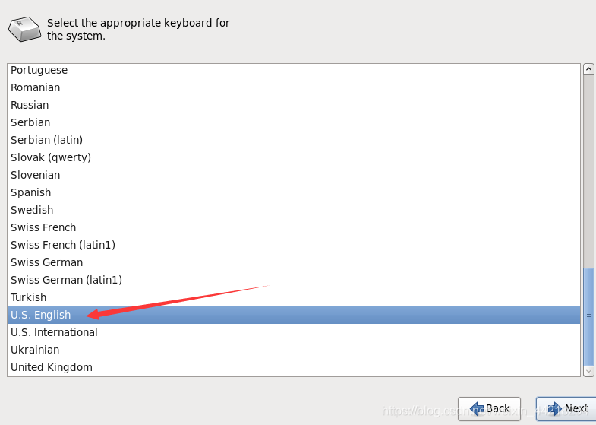Pick the Swiss German keyboard
The height and width of the screenshot is (425, 596).
click(x=47, y=262)
